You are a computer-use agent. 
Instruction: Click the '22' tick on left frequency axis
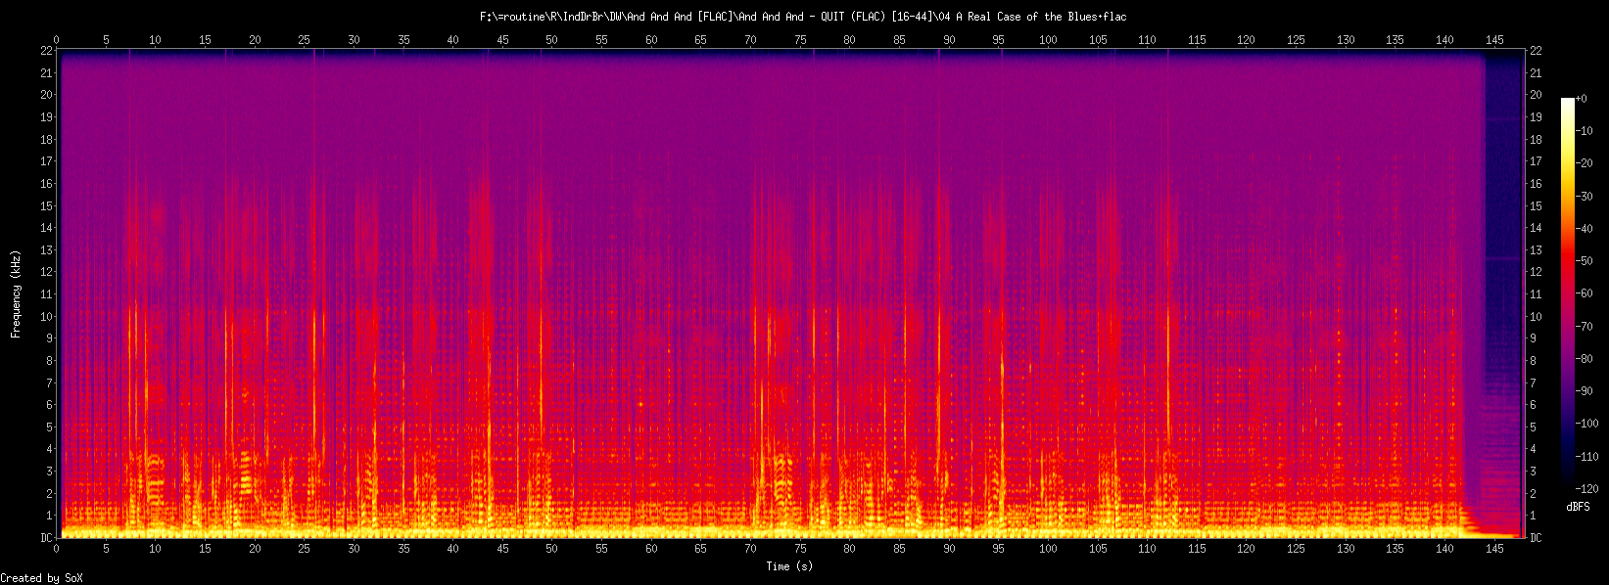point(47,51)
